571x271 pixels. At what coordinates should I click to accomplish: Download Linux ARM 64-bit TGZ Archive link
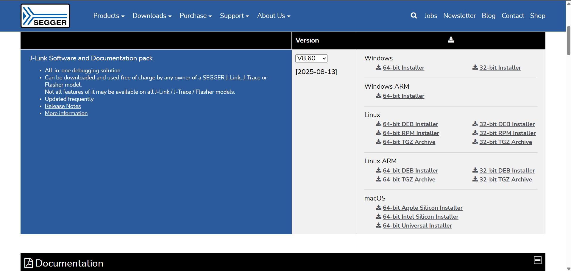point(409,179)
